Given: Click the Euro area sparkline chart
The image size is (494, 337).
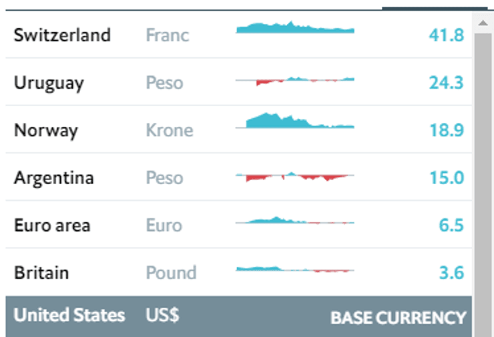Looking at the screenshot, I should pyautogui.click(x=295, y=221).
